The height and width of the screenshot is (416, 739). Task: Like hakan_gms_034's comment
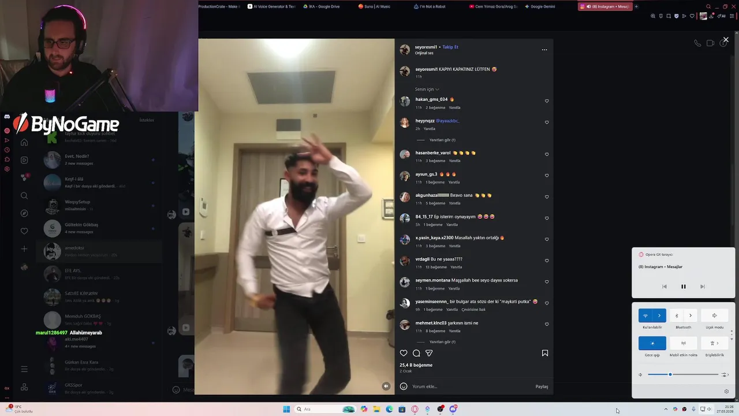coord(547,101)
